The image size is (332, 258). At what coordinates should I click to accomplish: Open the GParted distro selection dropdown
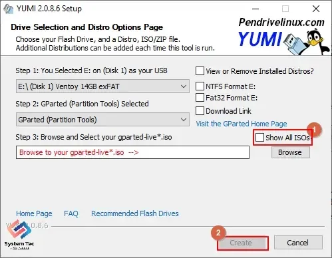[102, 120]
